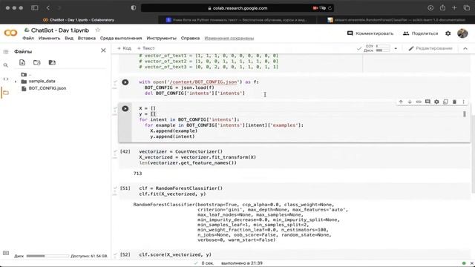Switch to the middle Python bot browser tab
The image size is (475, 267).
(x=237, y=20)
